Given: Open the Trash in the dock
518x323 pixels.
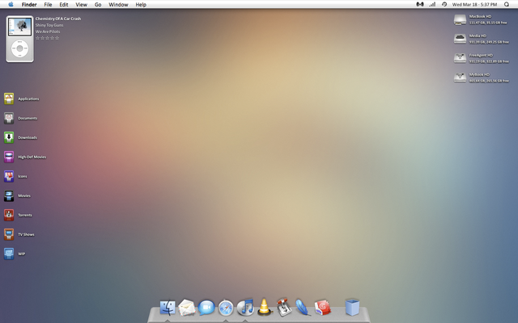Looking at the screenshot, I should click(352, 308).
